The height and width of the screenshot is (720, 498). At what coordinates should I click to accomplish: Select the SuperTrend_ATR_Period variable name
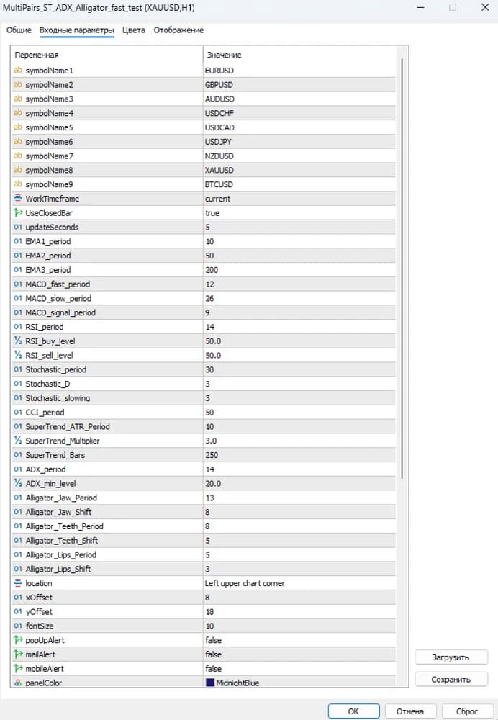click(68, 426)
